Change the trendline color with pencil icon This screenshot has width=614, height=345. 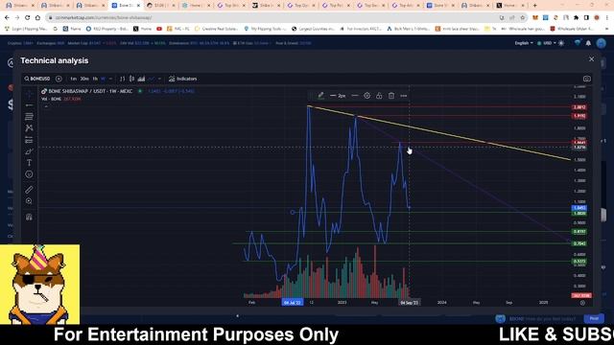320,96
